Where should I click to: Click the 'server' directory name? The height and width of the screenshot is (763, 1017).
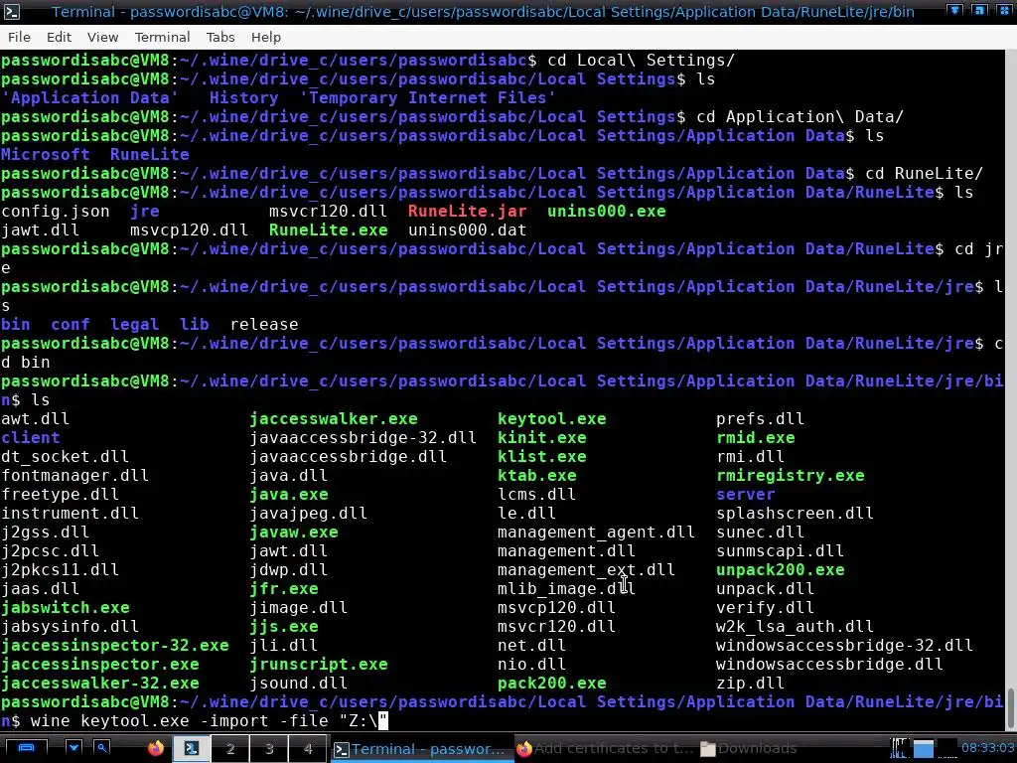745,495
